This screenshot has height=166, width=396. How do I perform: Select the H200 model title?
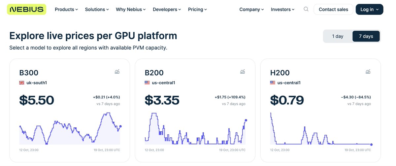click(280, 73)
